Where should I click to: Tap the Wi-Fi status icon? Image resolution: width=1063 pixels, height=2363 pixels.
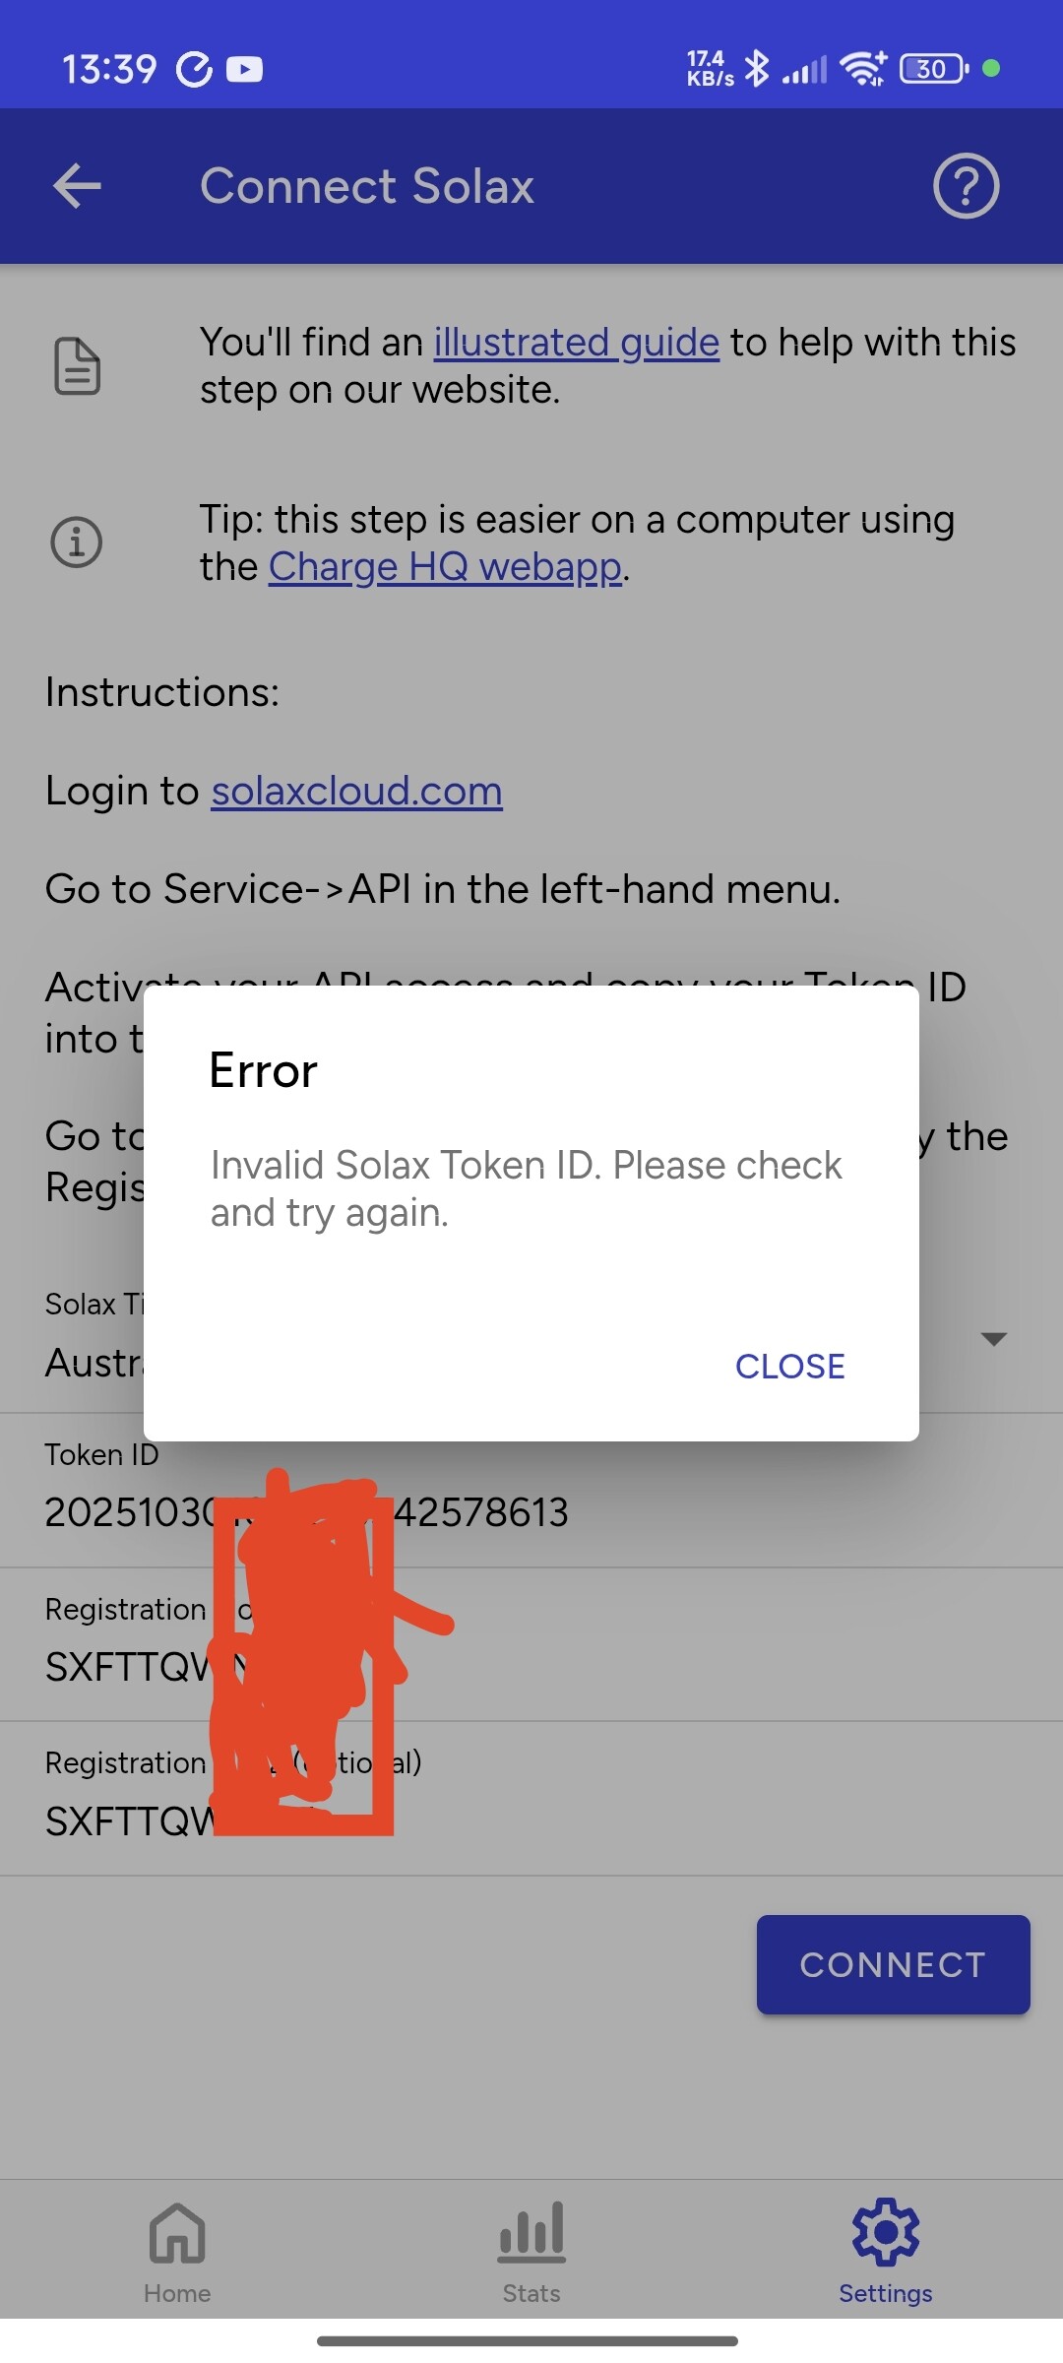tap(862, 69)
